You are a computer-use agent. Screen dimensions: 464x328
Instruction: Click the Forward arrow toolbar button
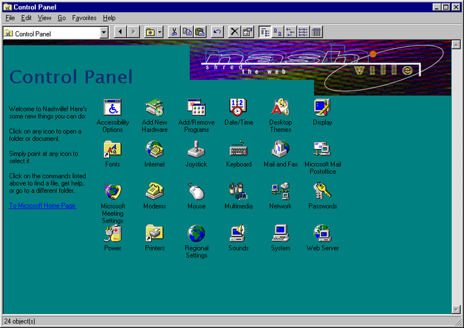point(133,32)
